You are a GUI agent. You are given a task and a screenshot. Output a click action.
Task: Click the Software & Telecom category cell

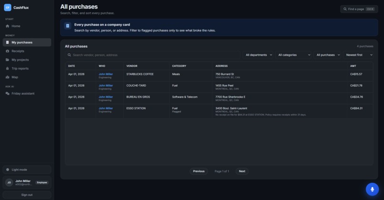click(x=185, y=97)
